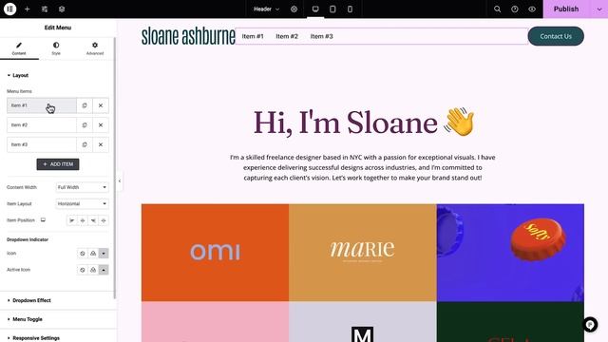Open Item Position responsive device icon
The height and width of the screenshot is (342, 608).
point(43,219)
